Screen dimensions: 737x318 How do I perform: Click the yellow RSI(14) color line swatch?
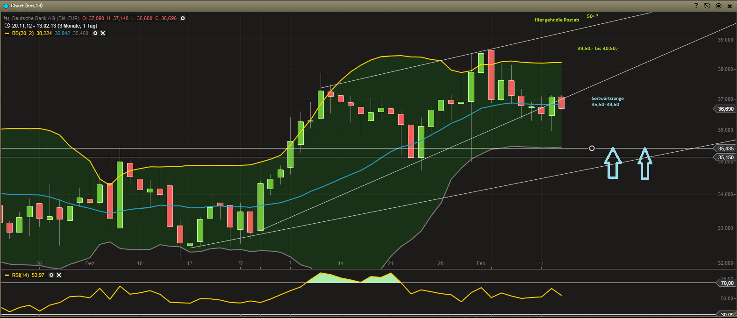pos(7,276)
